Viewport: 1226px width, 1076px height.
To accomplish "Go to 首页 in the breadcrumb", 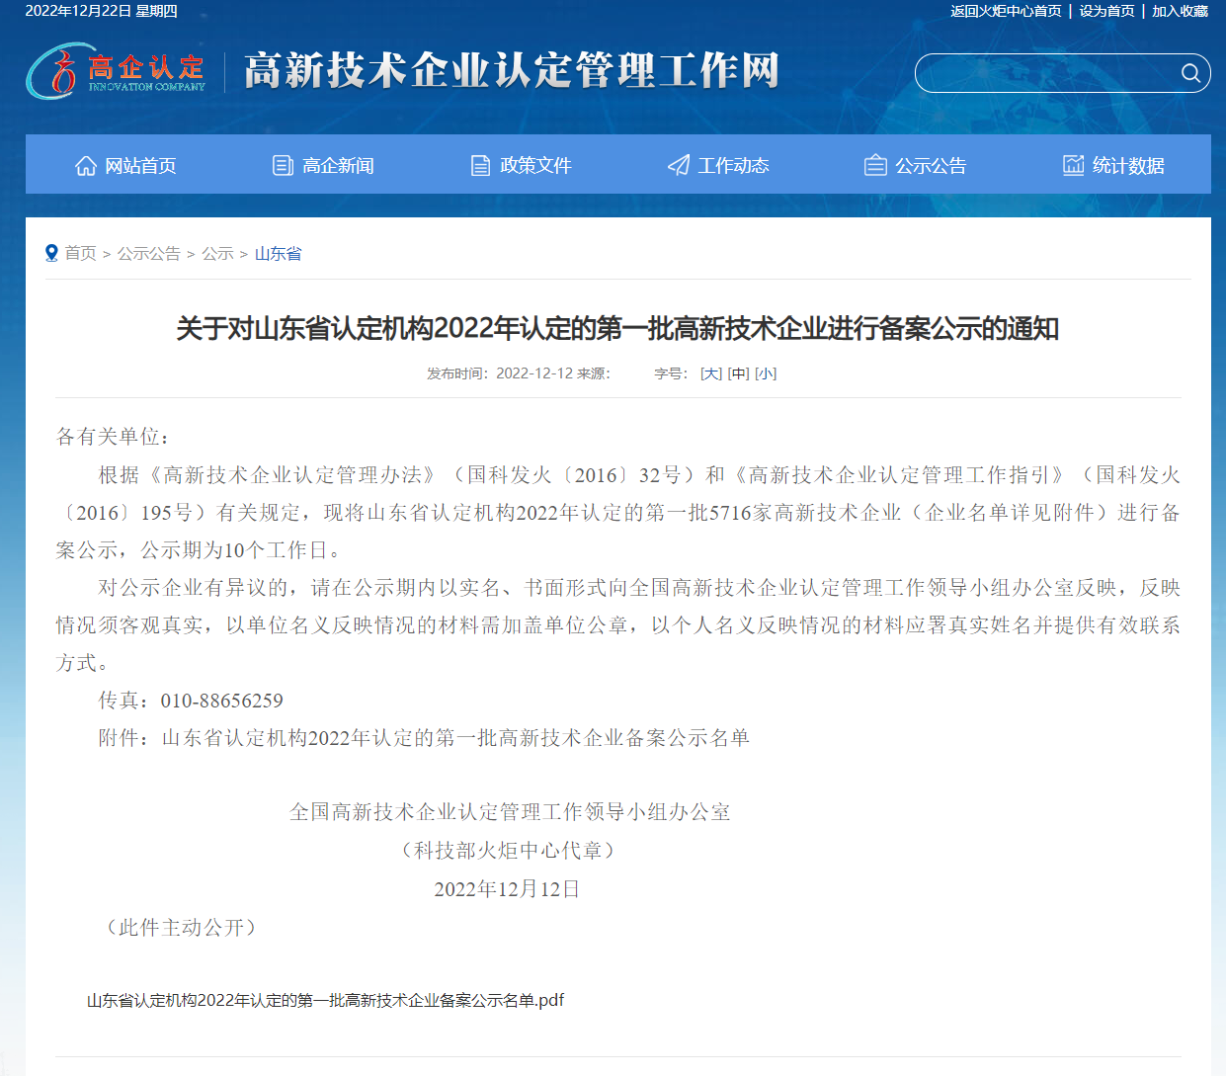I will 81,254.
